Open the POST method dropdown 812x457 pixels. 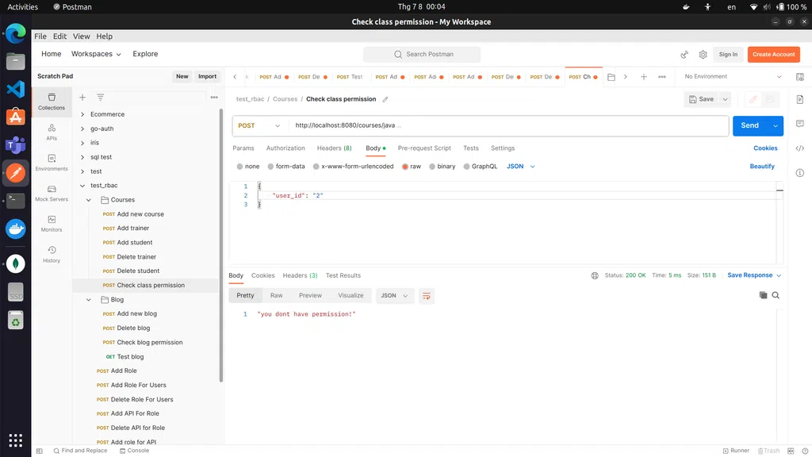coord(259,125)
